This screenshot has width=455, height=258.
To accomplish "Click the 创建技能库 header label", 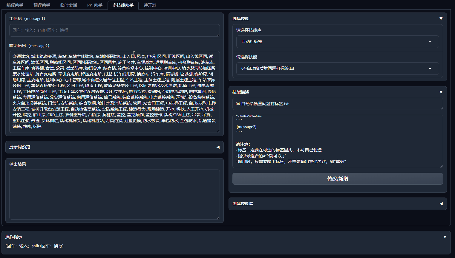I will click(x=243, y=203).
